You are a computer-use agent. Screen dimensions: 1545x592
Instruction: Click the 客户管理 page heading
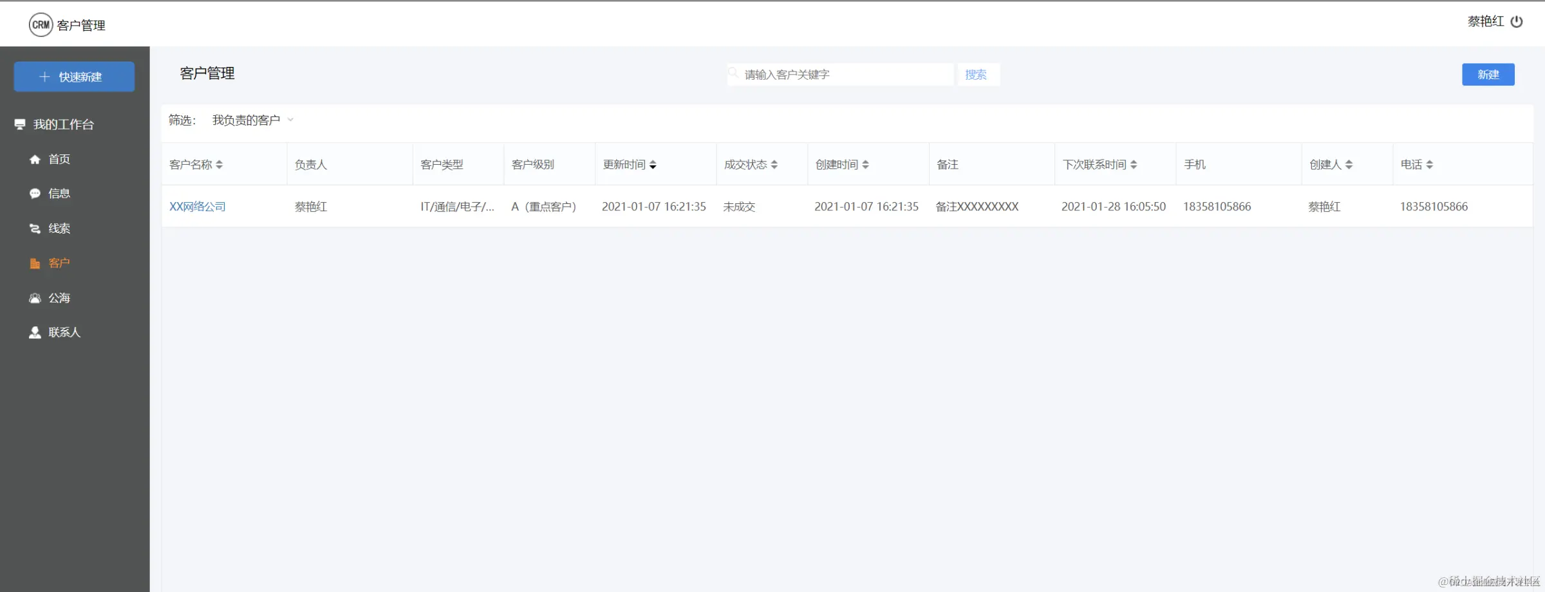pyautogui.click(x=207, y=73)
